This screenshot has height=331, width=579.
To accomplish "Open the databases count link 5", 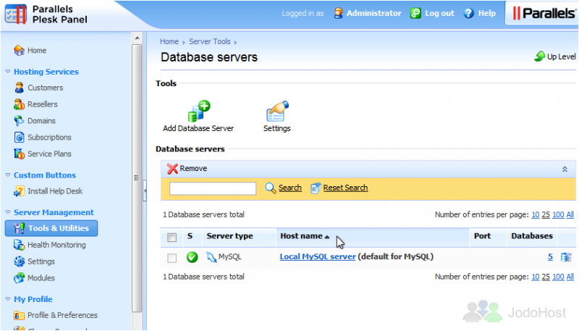I will pos(550,256).
